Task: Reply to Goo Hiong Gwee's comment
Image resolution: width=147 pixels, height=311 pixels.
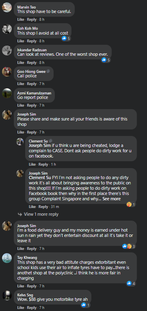Action: point(32,84)
